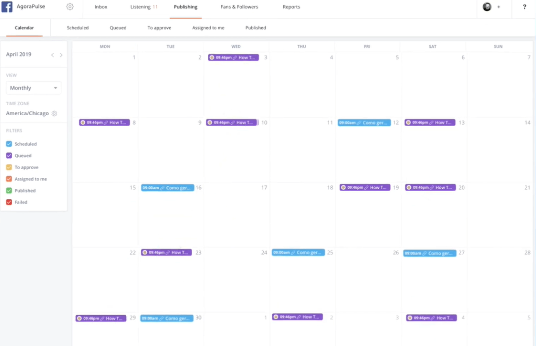Open scheduled Como ger post April 16

click(167, 188)
